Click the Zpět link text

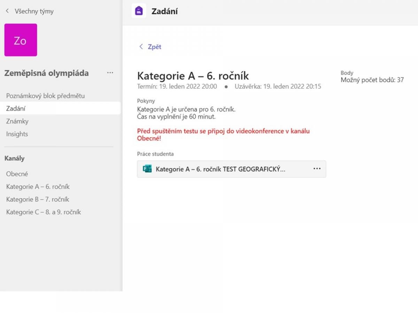(154, 47)
